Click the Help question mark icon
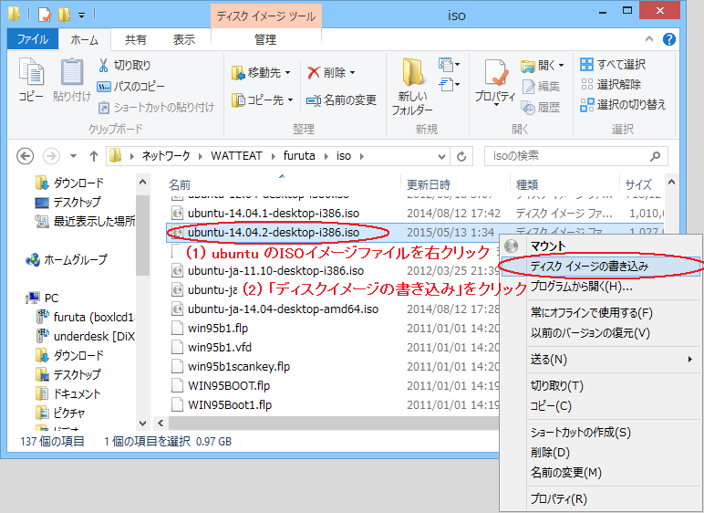704x513 pixels. coord(669,39)
